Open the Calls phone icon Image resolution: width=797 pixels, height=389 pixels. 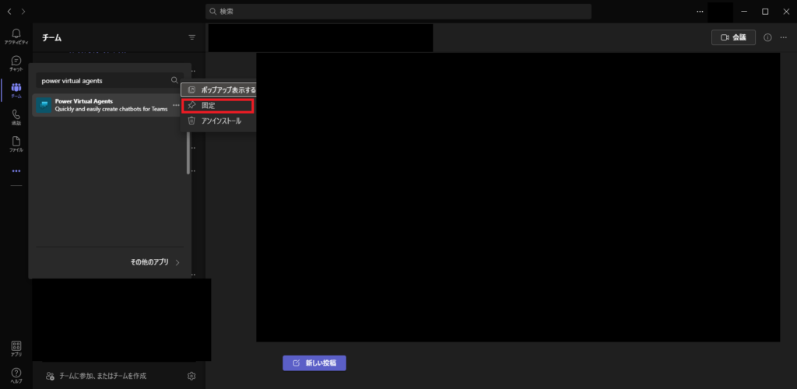(x=16, y=117)
